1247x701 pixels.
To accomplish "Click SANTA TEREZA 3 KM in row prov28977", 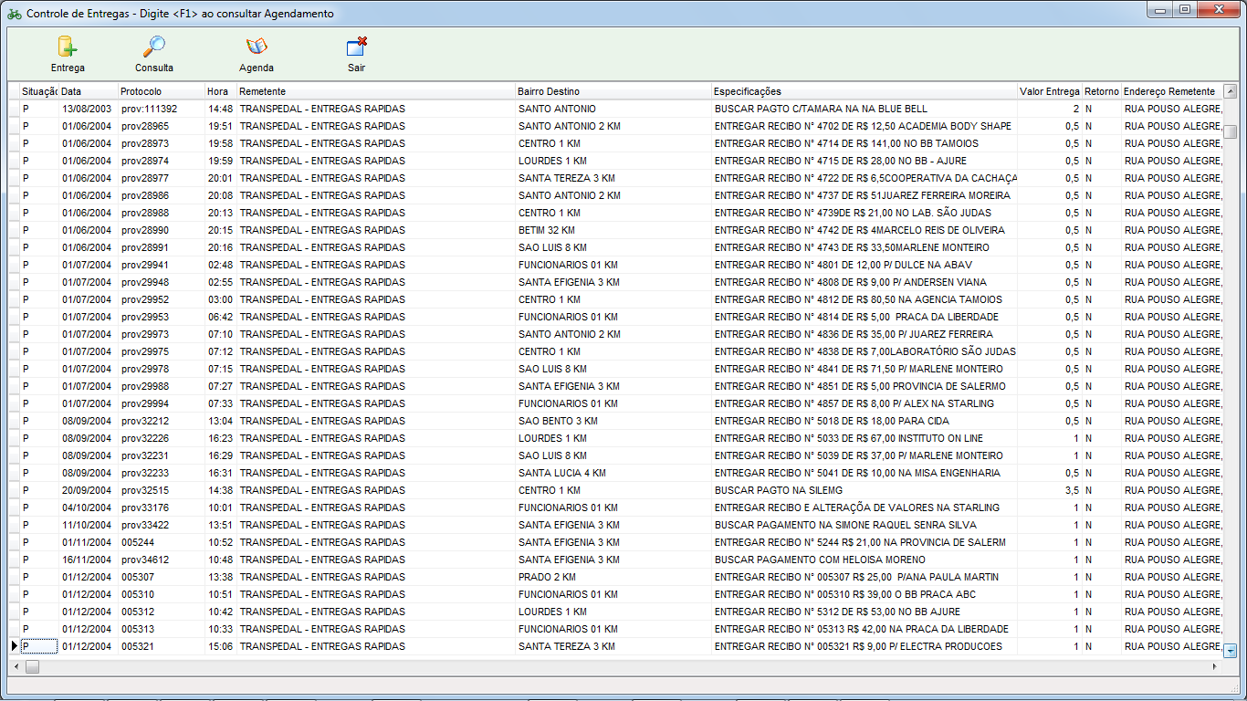I will (x=613, y=178).
